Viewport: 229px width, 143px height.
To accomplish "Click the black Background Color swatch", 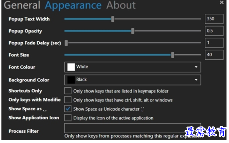I will pos(71,80).
